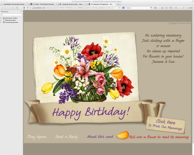The width and height of the screenshot is (194, 155).
Task: Click the orange petal icon
Action: click(x=123, y=135)
